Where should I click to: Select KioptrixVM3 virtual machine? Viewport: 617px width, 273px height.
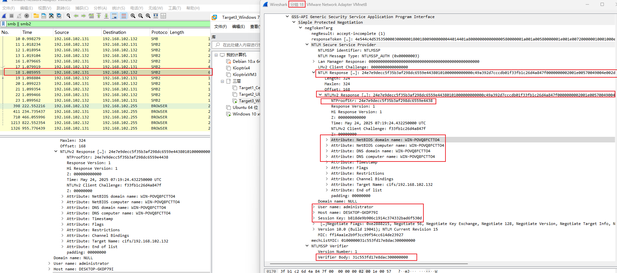coord(241,75)
